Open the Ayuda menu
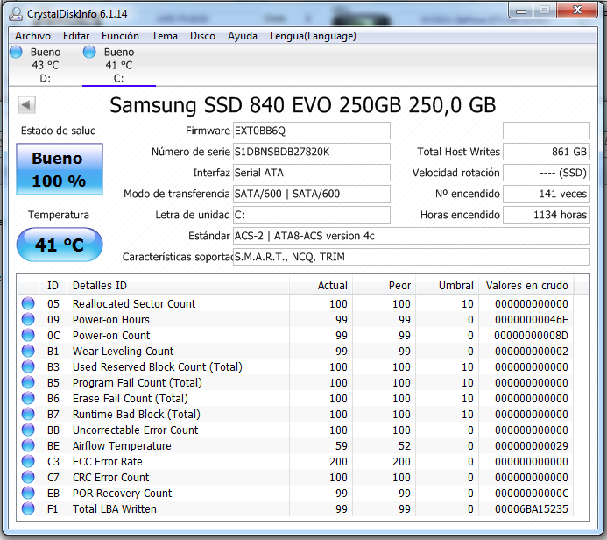This screenshot has height=540, width=607. tap(243, 36)
